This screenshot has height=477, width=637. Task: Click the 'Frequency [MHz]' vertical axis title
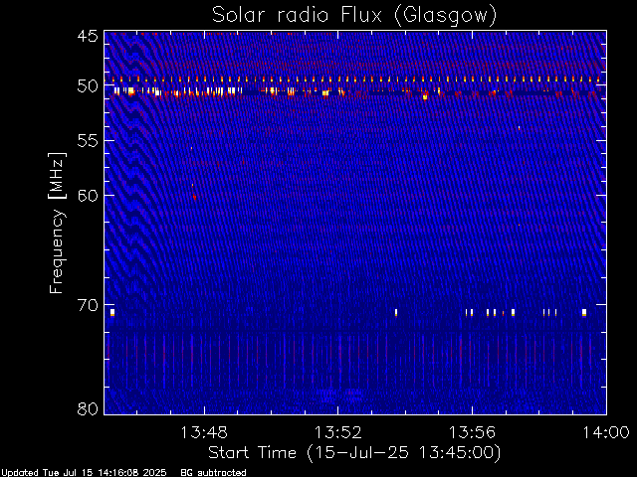tap(57, 223)
